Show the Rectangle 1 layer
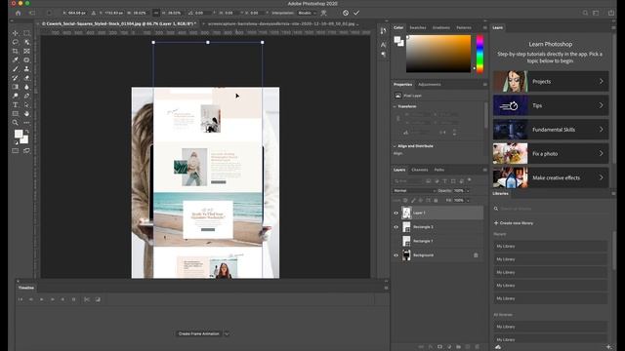Viewport: 625px width, 351px height. [x=396, y=241]
